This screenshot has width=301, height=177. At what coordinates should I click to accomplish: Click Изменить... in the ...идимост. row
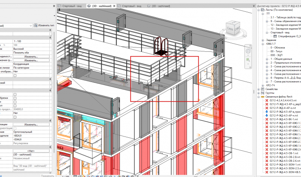click(31, 57)
